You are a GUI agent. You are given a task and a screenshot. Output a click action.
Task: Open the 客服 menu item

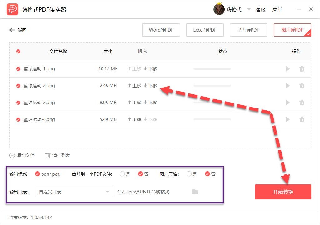[x=261, y=10]
